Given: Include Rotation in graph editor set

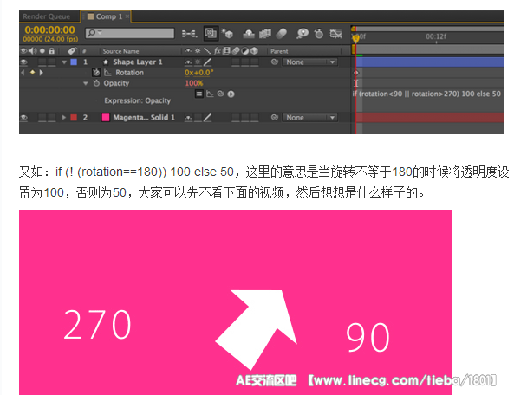Looking at the screenshot, I should [107, 73].
